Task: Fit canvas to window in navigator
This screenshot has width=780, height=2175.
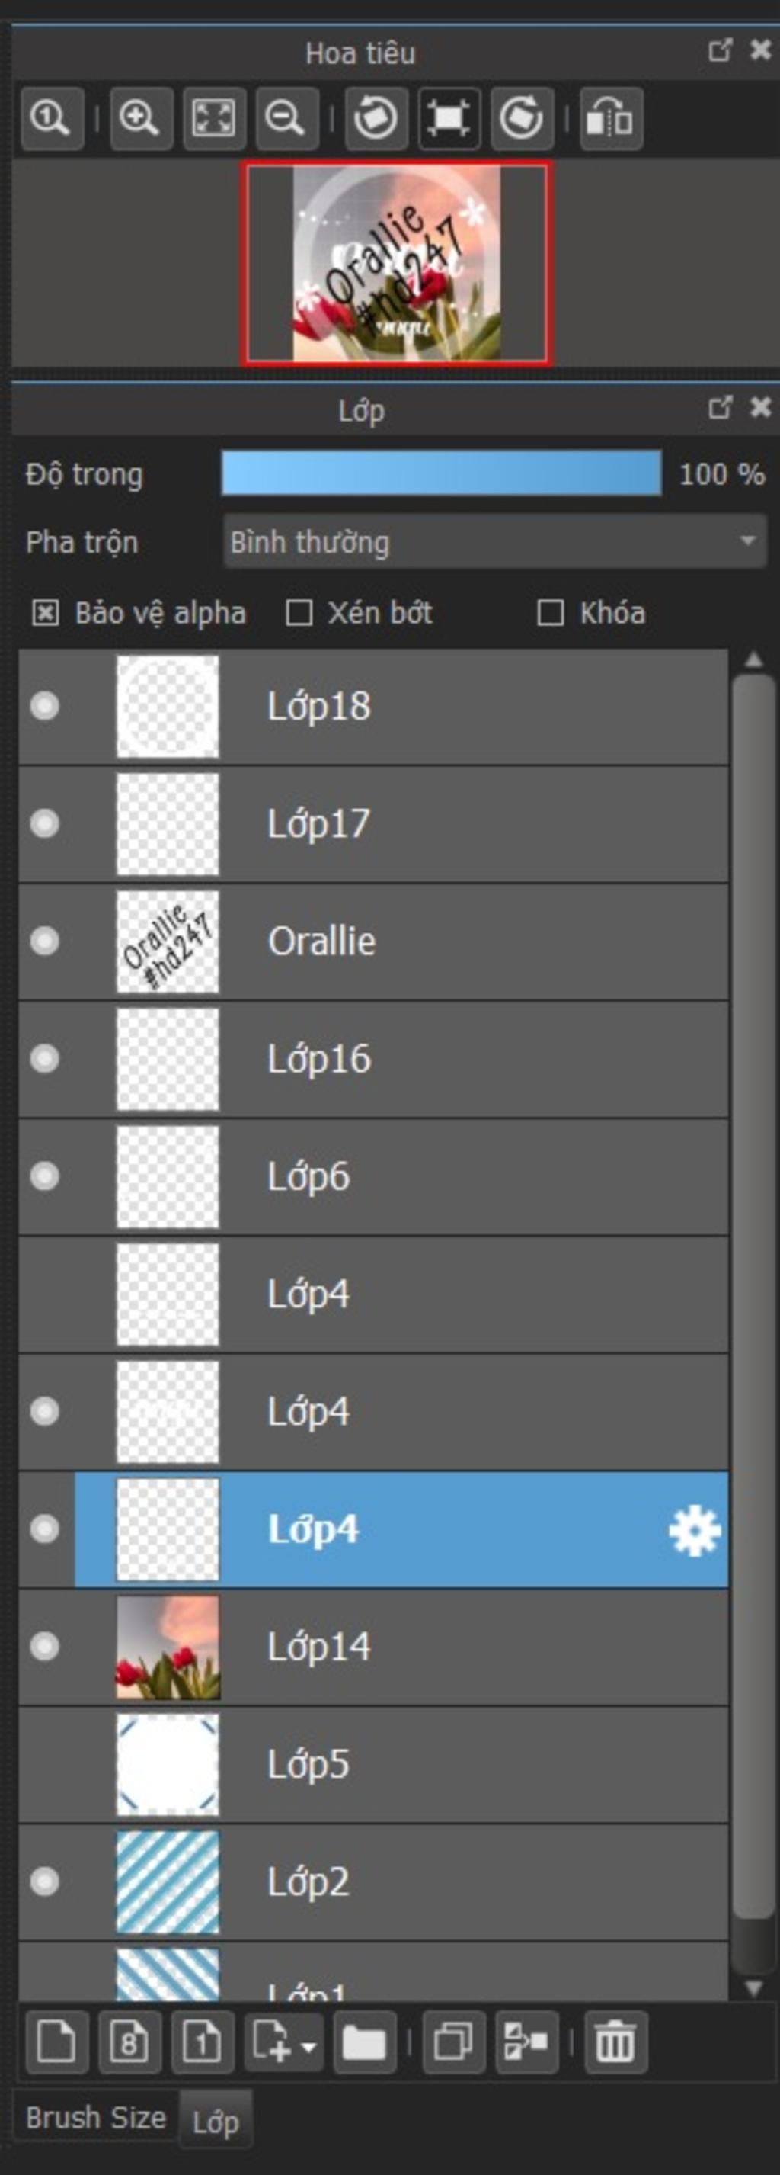Action: pyautogui.click(x=214, y=118)
